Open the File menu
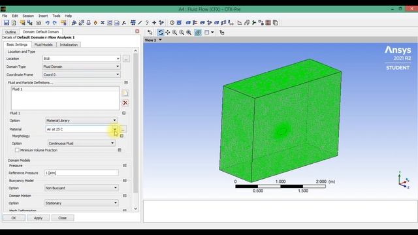Image resolution: width=418 pixels, height=235 pixels. coord(5,16)
